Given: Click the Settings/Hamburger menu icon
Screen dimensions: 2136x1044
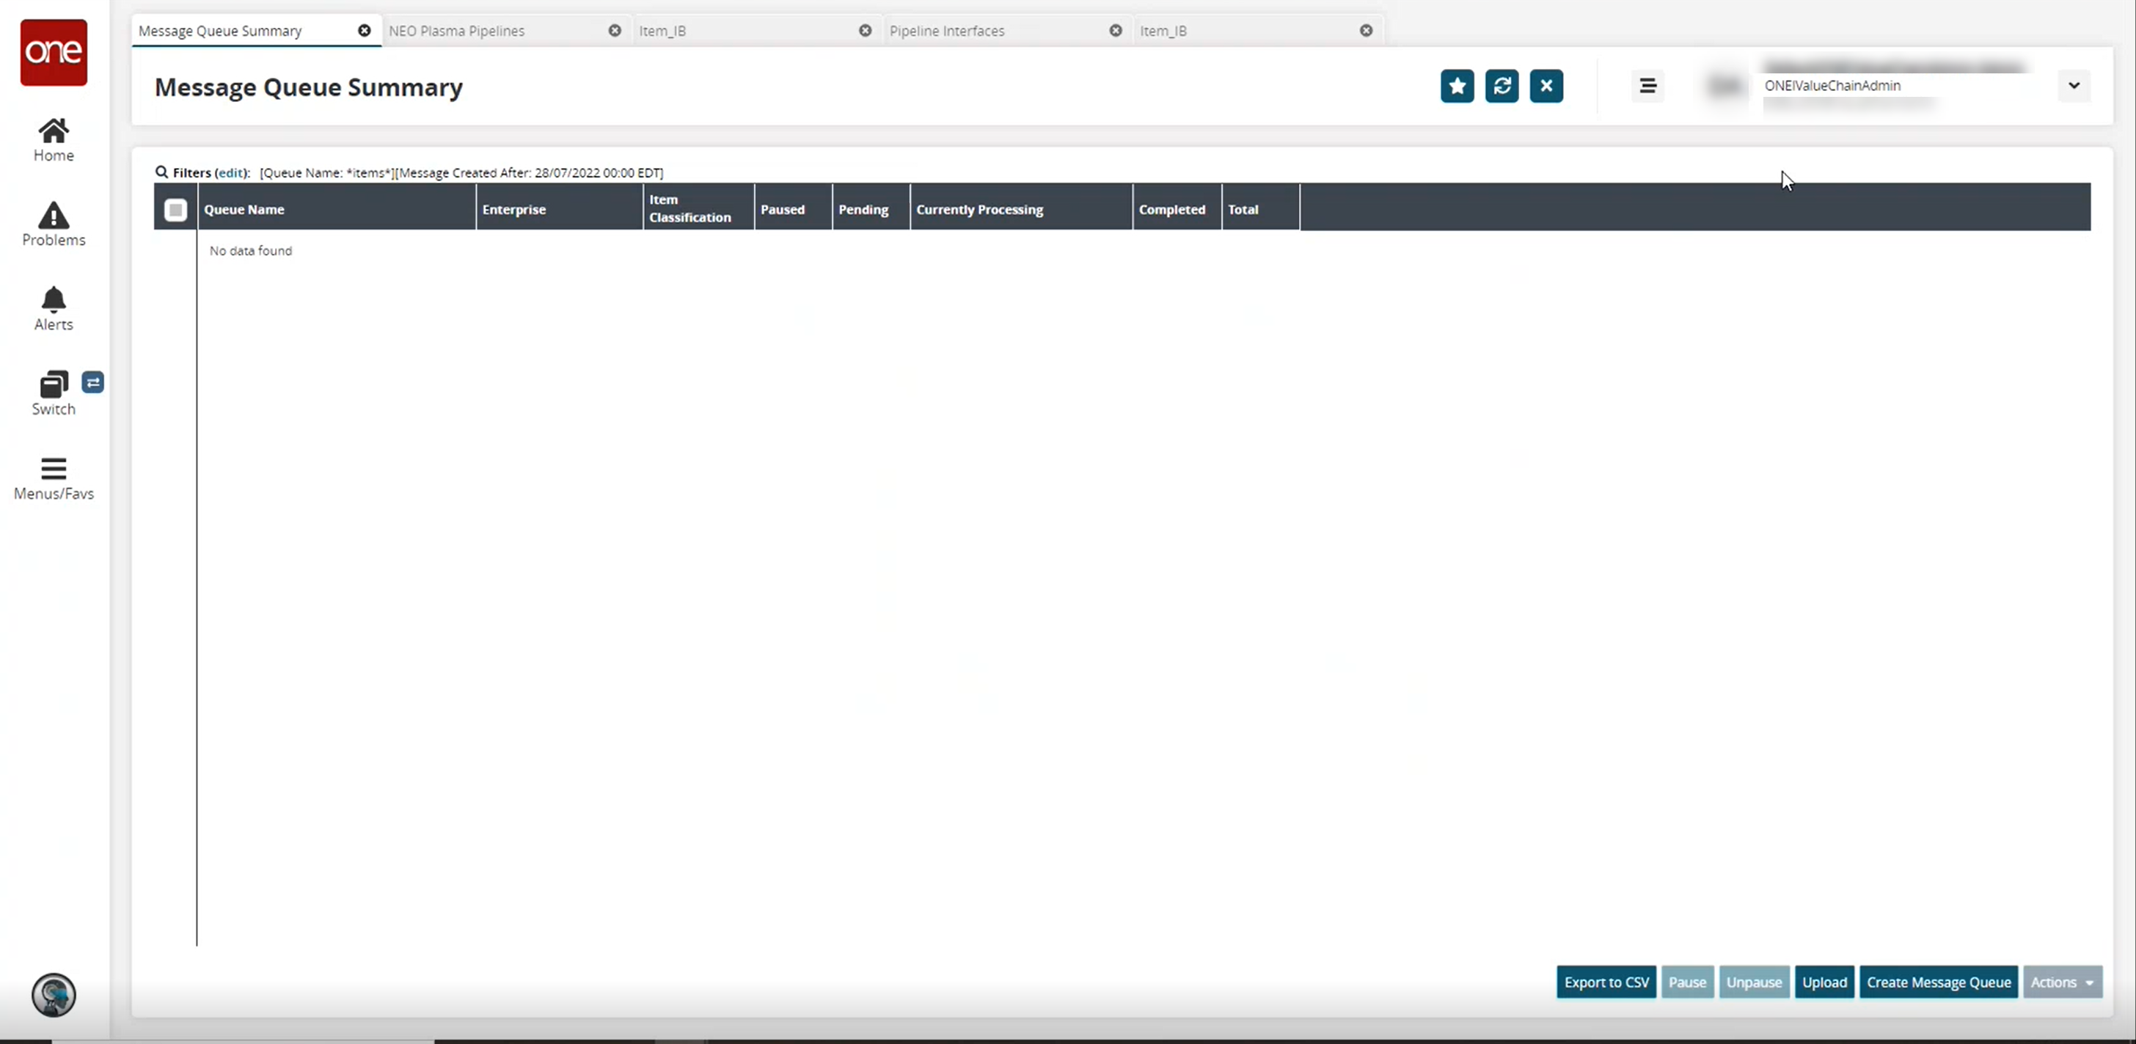Looking at the screenshot, I should 1648,86.
